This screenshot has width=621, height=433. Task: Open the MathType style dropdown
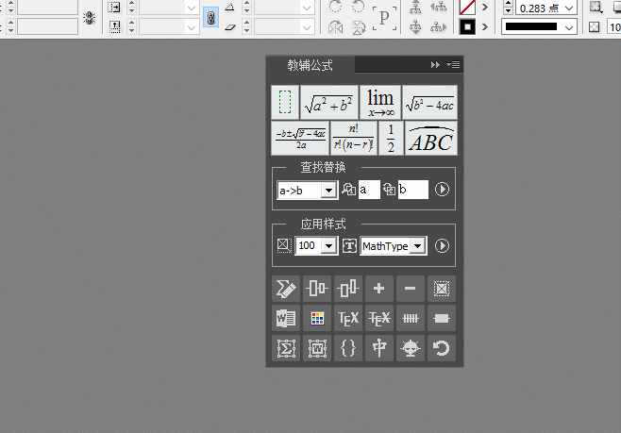[417, 246]
